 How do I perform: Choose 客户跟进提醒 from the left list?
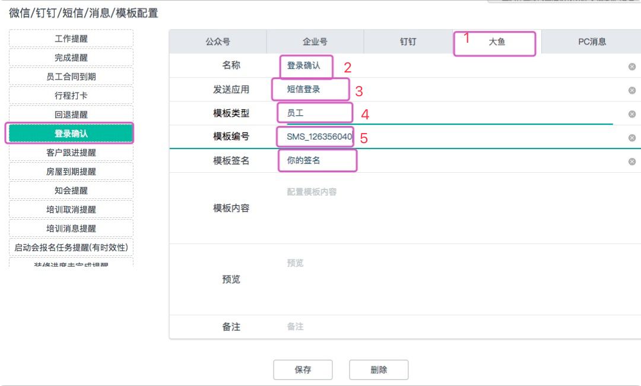tap(71, 153)
